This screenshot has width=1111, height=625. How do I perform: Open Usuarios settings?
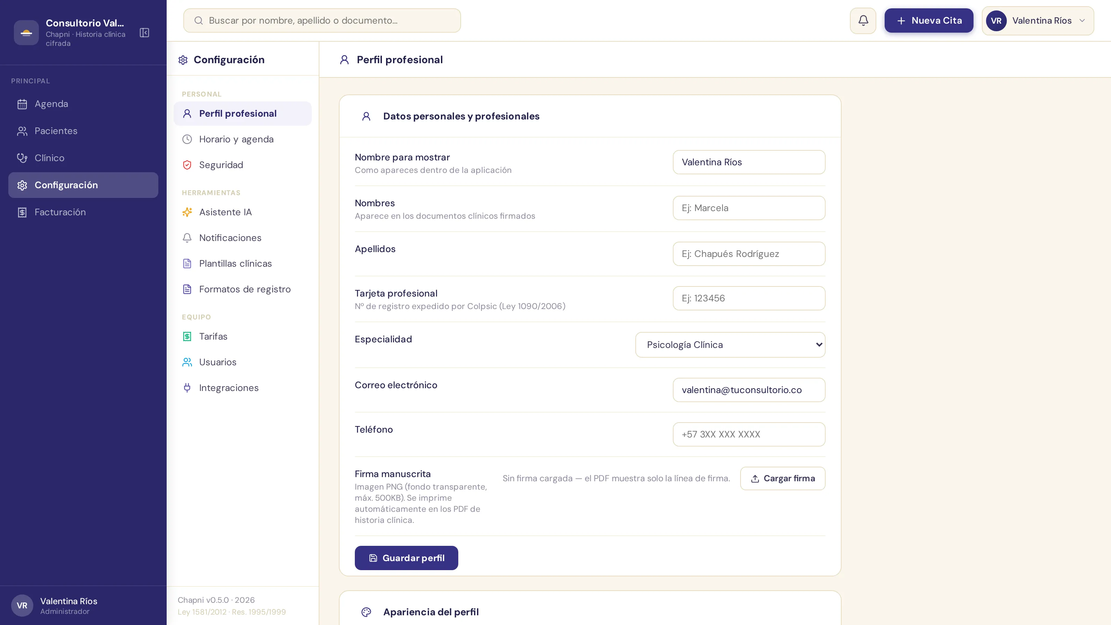pos(242,362)
